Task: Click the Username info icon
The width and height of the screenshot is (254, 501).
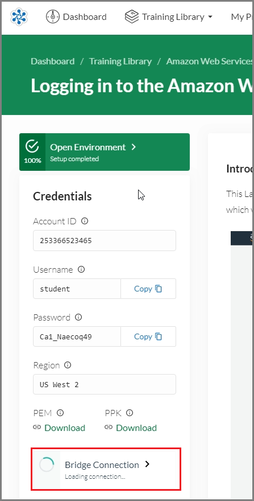Action: (81, 269)
